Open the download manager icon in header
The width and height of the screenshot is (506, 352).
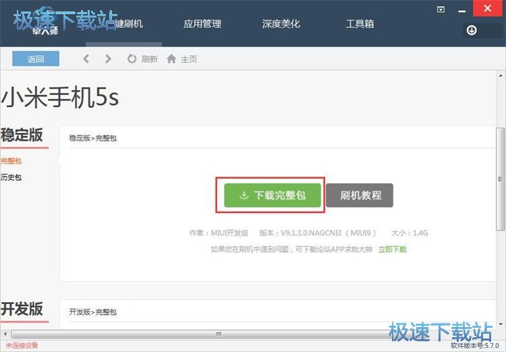472,30
